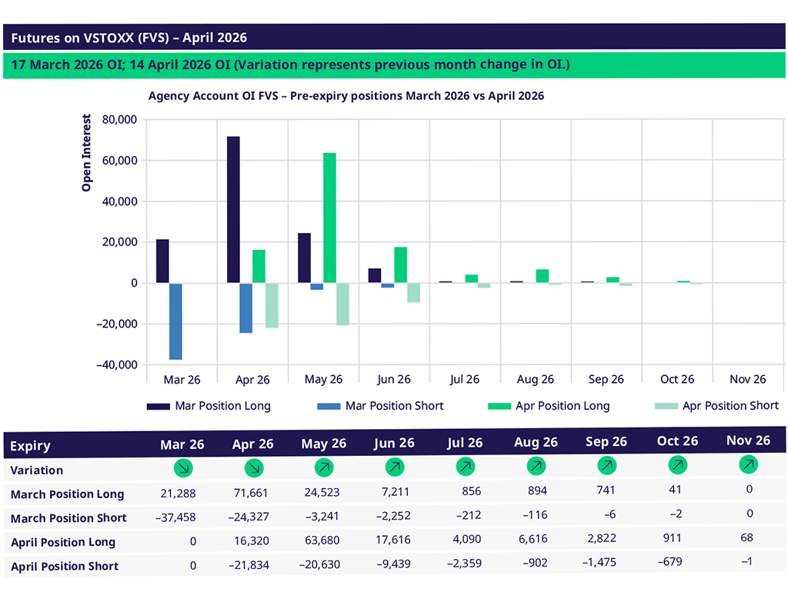Click the '–1,475' table cell
Screen dimensions: 788x592
pos(599,563)
